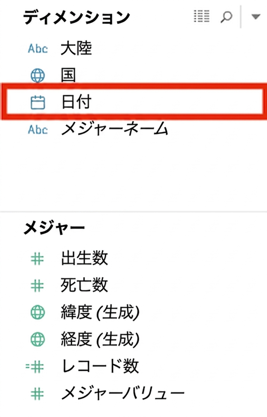The height and width of the screenshot is (417, 267).
Task: Select the レコード数 measure
Action: pos(100,366)
